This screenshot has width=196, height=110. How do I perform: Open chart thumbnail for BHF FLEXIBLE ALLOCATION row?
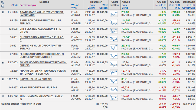coord(114,31)
